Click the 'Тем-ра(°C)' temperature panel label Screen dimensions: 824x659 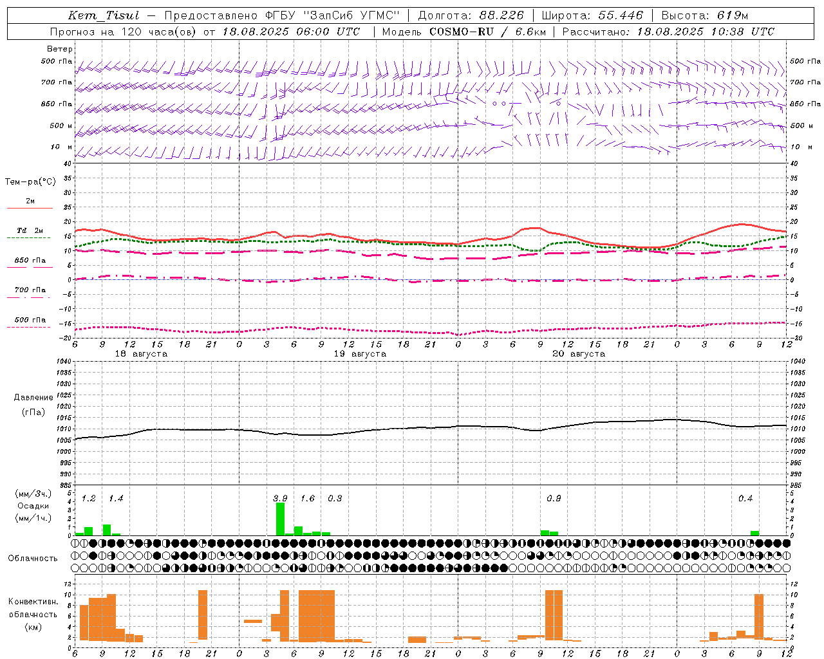coord(30,181)
